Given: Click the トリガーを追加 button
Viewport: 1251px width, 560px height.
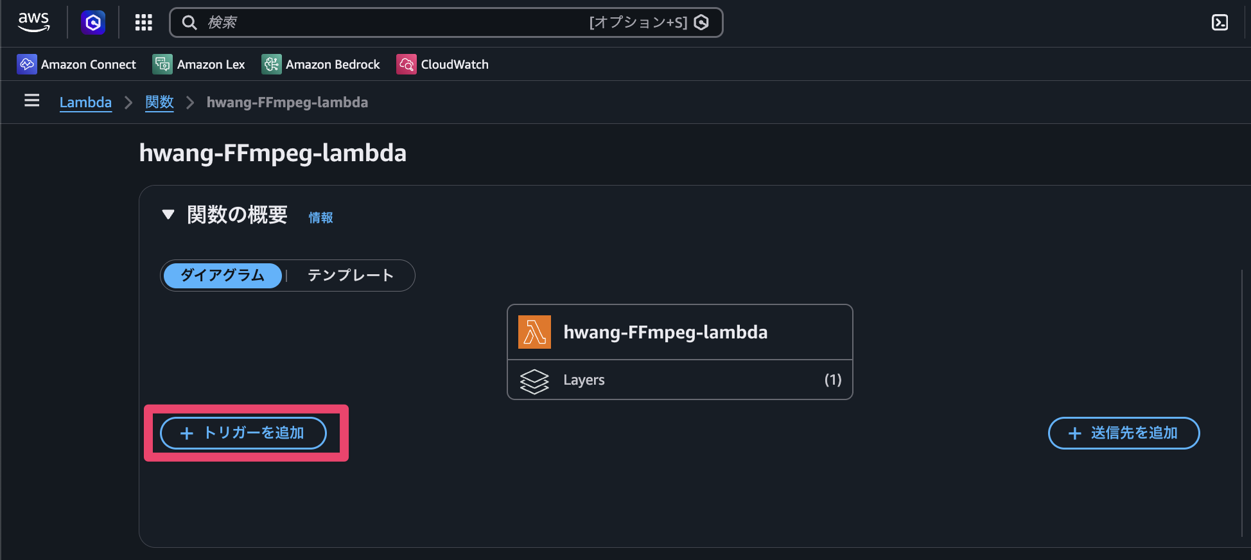Looking at the screenshot, I should point(243,433).
